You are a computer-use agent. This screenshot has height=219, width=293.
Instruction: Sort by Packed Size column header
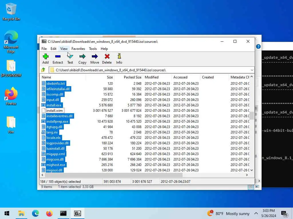pos(129,77)
